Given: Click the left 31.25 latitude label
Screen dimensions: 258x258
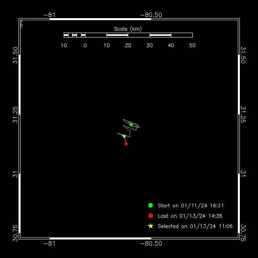Looking at the screenshot, I should pyautogui.click(x=15, y=114).
